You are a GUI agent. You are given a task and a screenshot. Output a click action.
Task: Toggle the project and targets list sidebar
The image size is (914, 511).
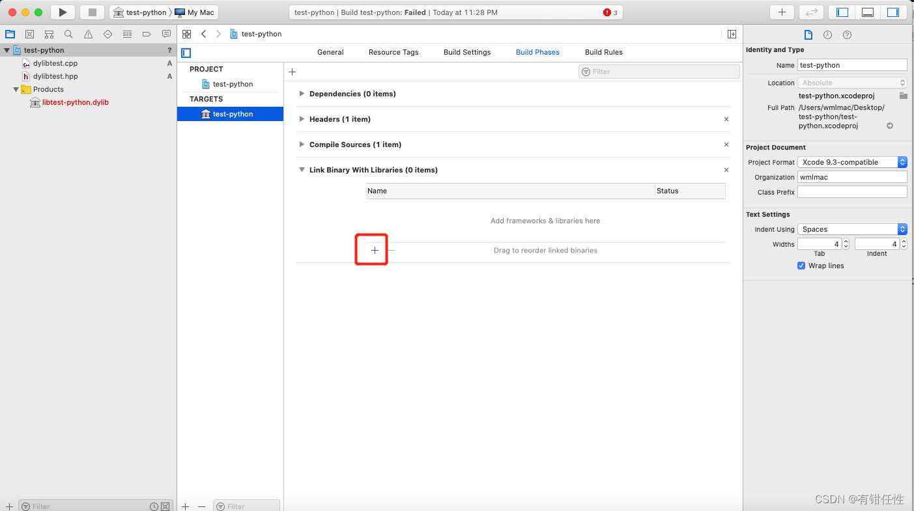pyautogui.click(x=186, y=53)
